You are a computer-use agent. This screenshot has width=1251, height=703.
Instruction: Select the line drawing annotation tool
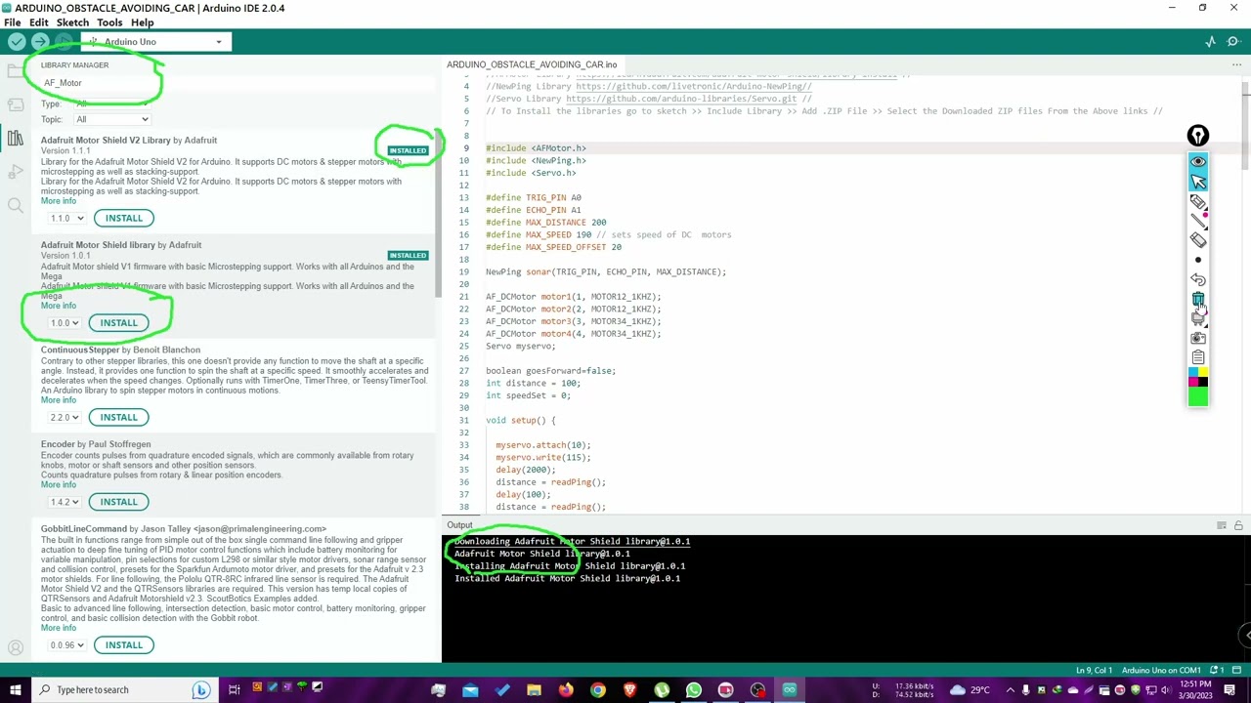pos(1198,222)
